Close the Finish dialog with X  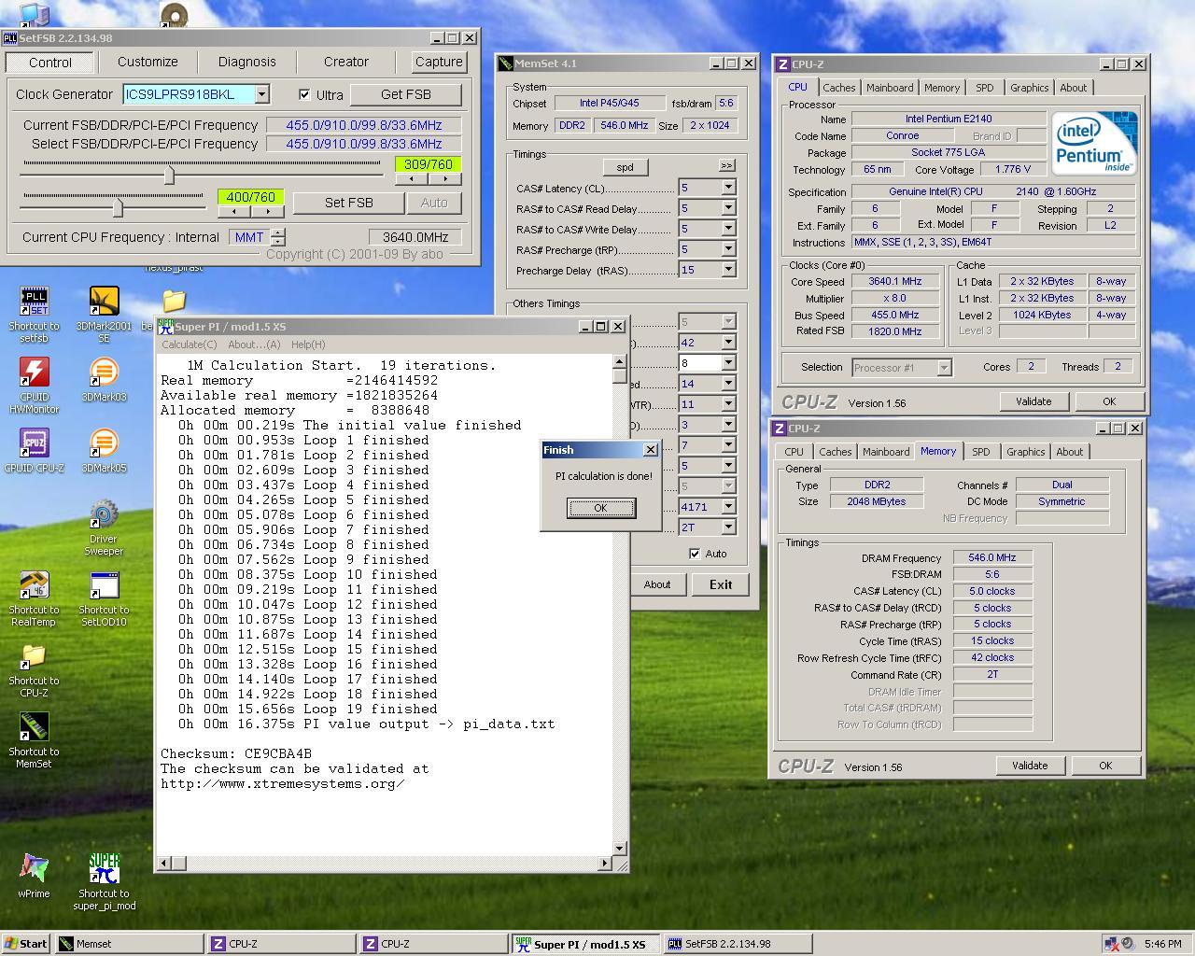click(x=651, y=450)
